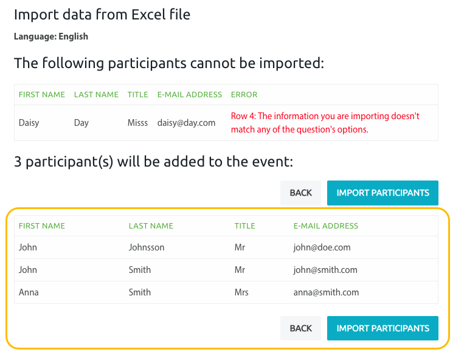464x358 pixels.
Task: Click the First Name header in the error table
Action: tap(42, 95)
